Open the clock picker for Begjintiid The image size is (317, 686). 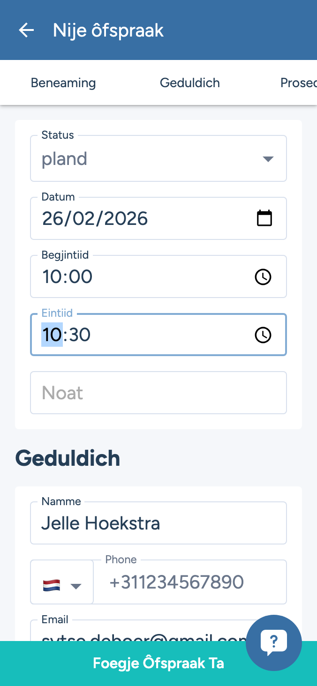click(x=263, y=277)
